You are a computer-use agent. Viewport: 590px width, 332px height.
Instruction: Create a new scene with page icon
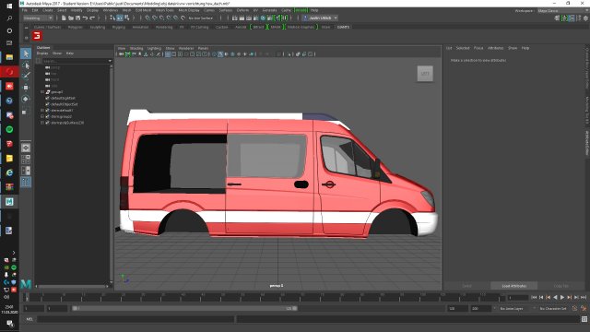click(64, 18)
